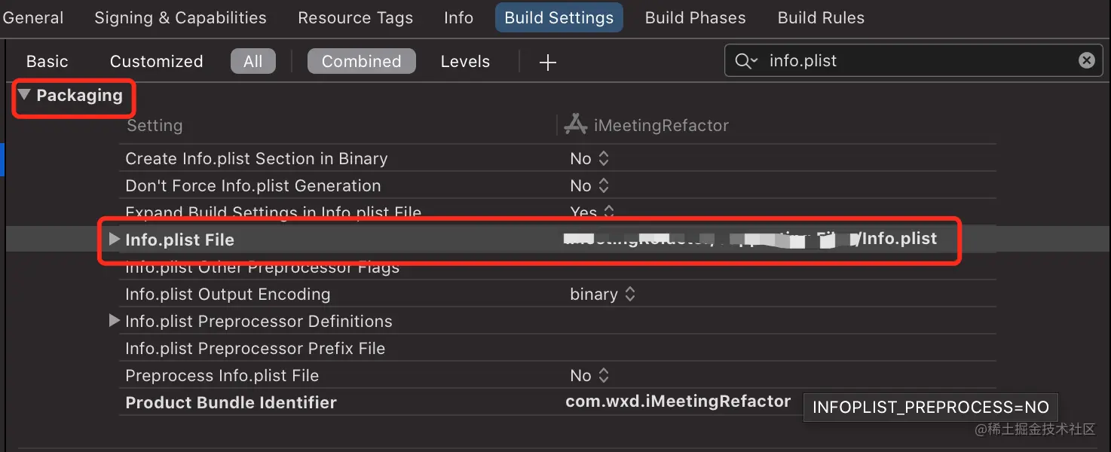Select the Product Bundle Identifier value
Screen dimensions: 1111x452
point(678,402)
